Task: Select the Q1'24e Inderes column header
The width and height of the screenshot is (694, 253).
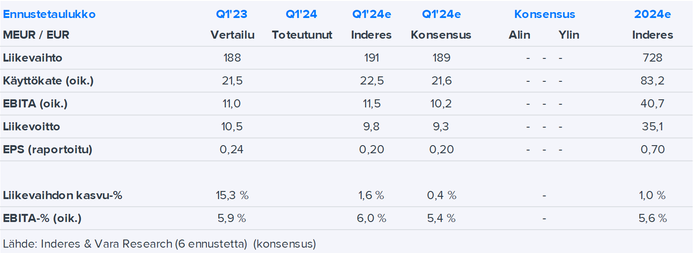Action: click(371, 14)
